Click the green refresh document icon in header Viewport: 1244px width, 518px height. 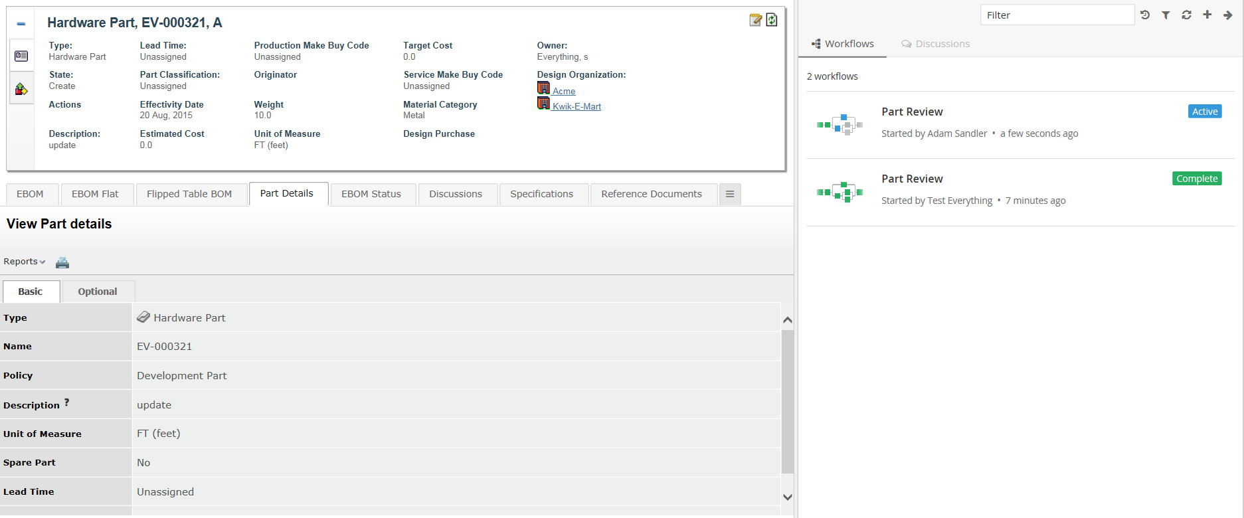pos(772,20)
